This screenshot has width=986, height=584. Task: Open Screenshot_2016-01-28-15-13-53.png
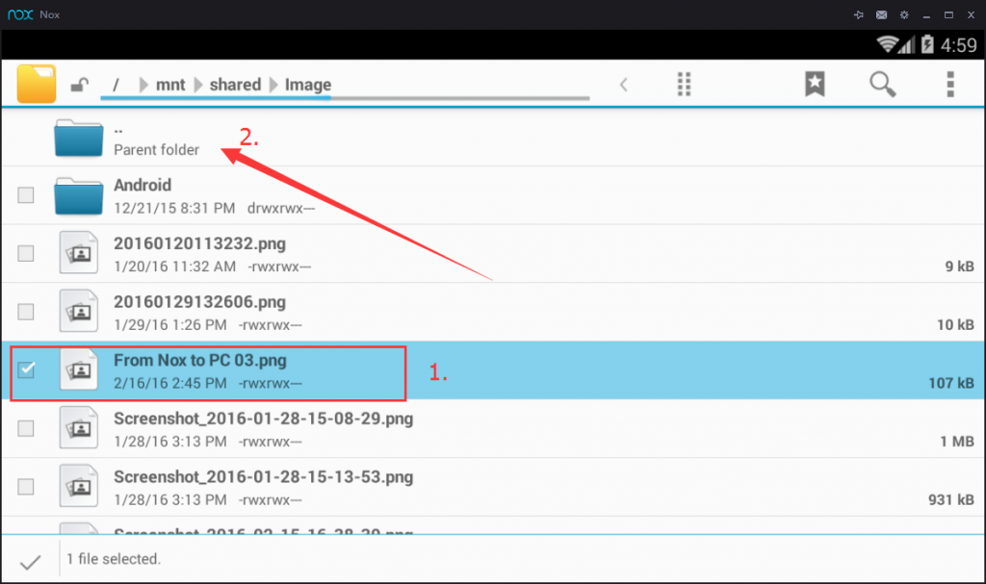[x=493, y=487]
